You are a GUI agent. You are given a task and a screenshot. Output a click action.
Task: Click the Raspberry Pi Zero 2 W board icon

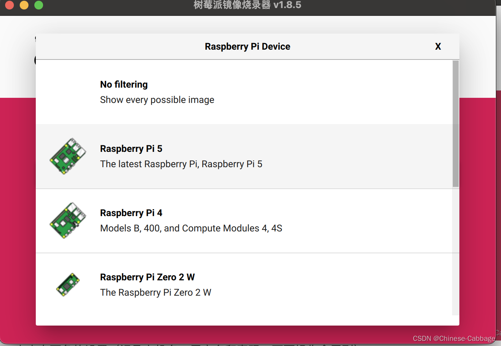(x=68, y=285)
